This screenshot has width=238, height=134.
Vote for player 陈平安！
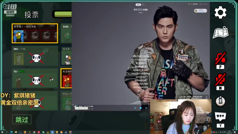point(35,33)
